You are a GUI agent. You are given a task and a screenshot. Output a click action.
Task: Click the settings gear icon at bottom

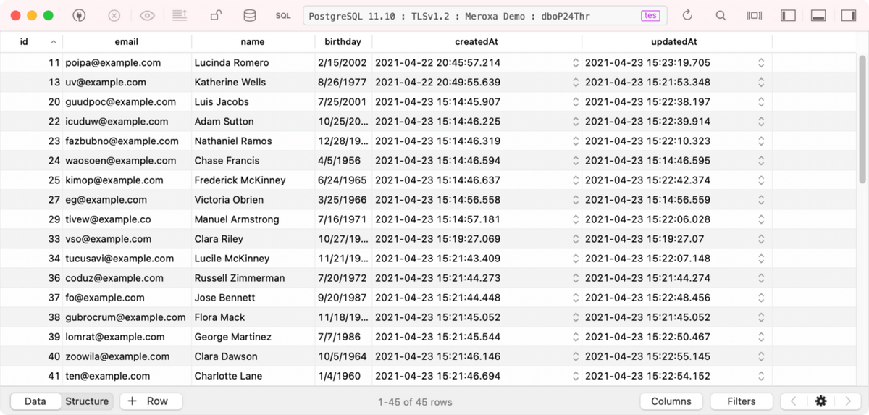820,401
